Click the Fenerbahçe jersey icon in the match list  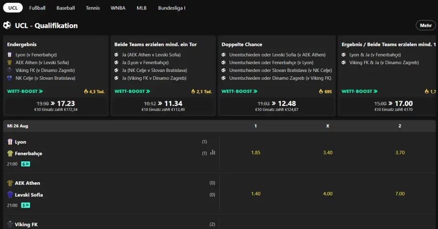point(10,154)
